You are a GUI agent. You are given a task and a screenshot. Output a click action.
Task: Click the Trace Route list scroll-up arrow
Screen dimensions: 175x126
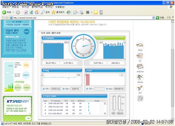[x=105, y=103]
